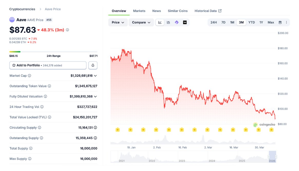Select the 24H time range
Image resolution: width=299 pixels, height=171 pixels.
click(x=214, y=22)
